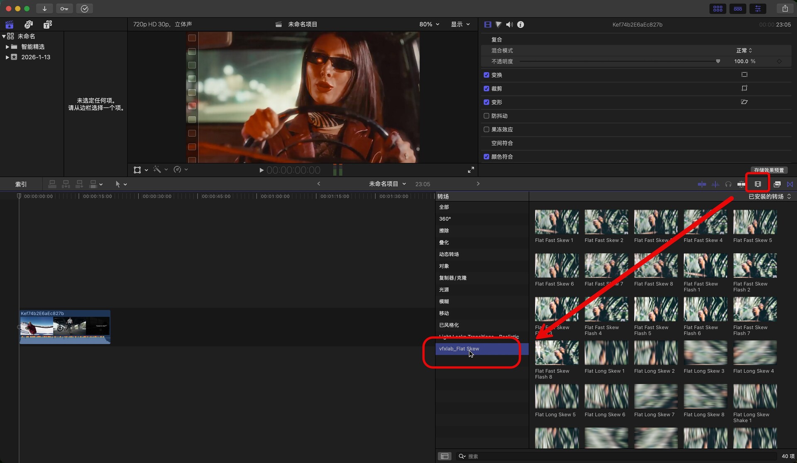The height and width of the screenshot is (463, 797).
Task: Select the 模糊 transition category
Action: point(444,301)
